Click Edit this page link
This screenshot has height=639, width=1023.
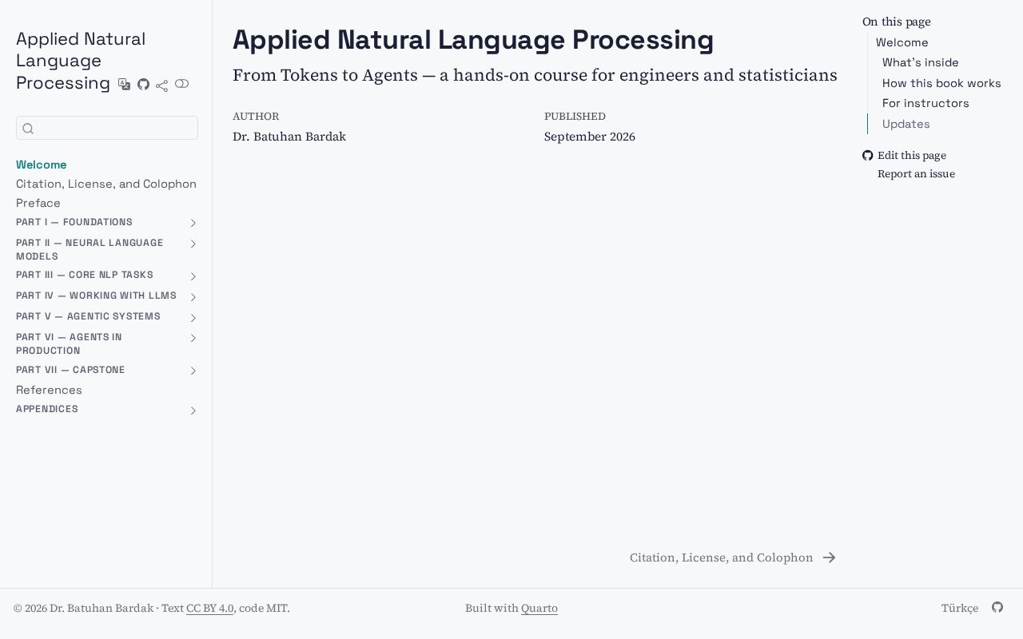click(912, 155)
